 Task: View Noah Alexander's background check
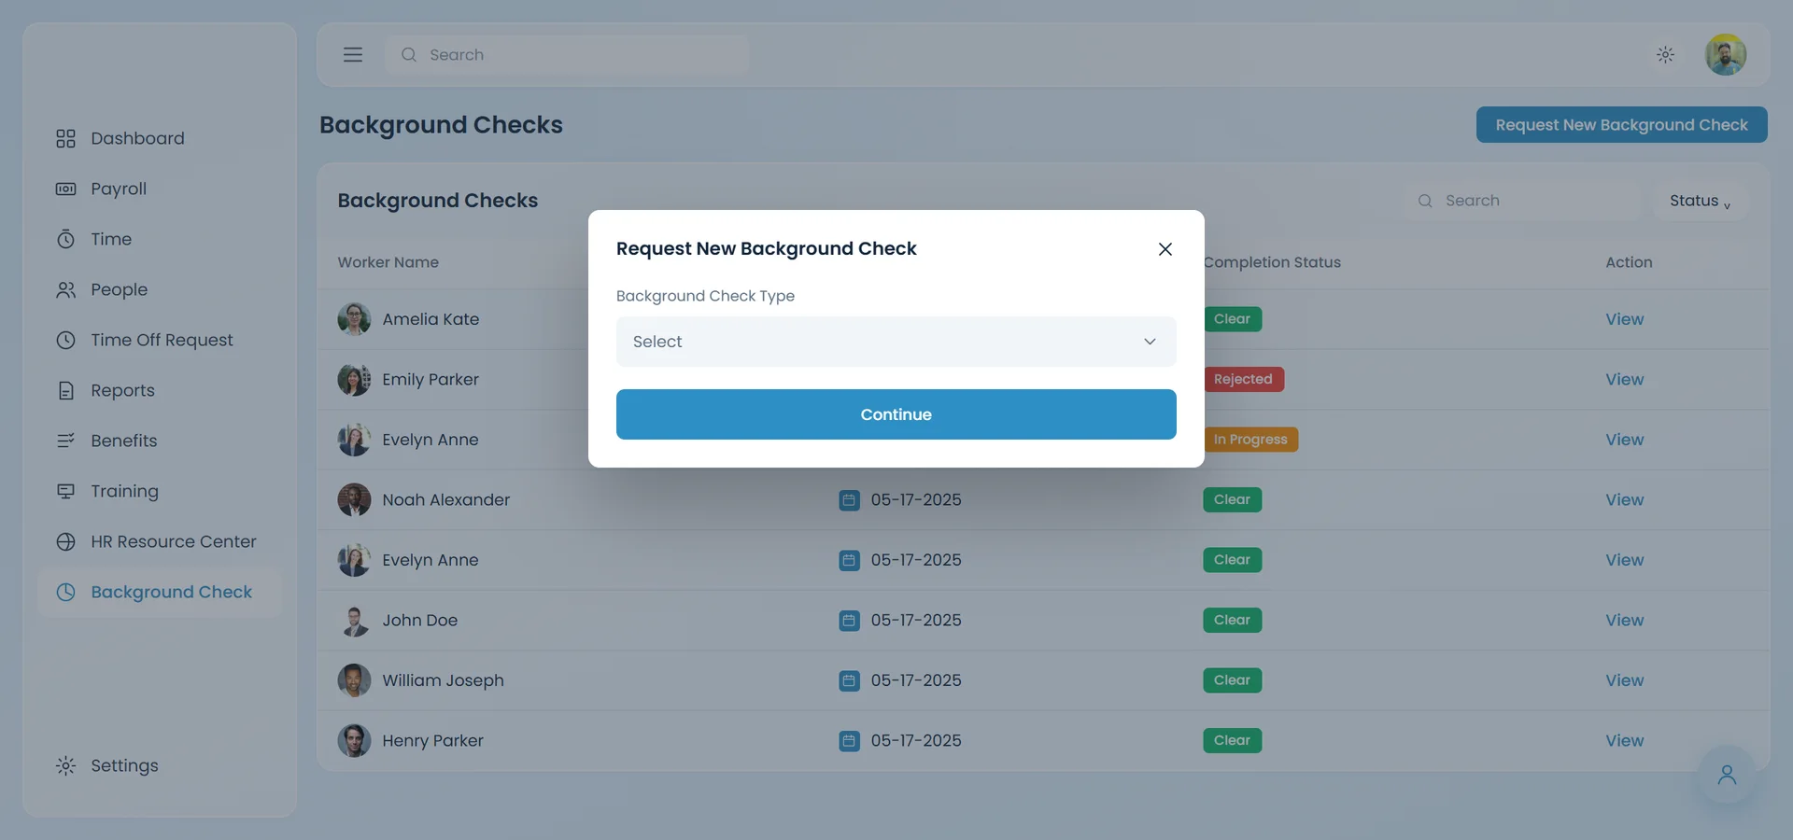tap(1624, 500)
